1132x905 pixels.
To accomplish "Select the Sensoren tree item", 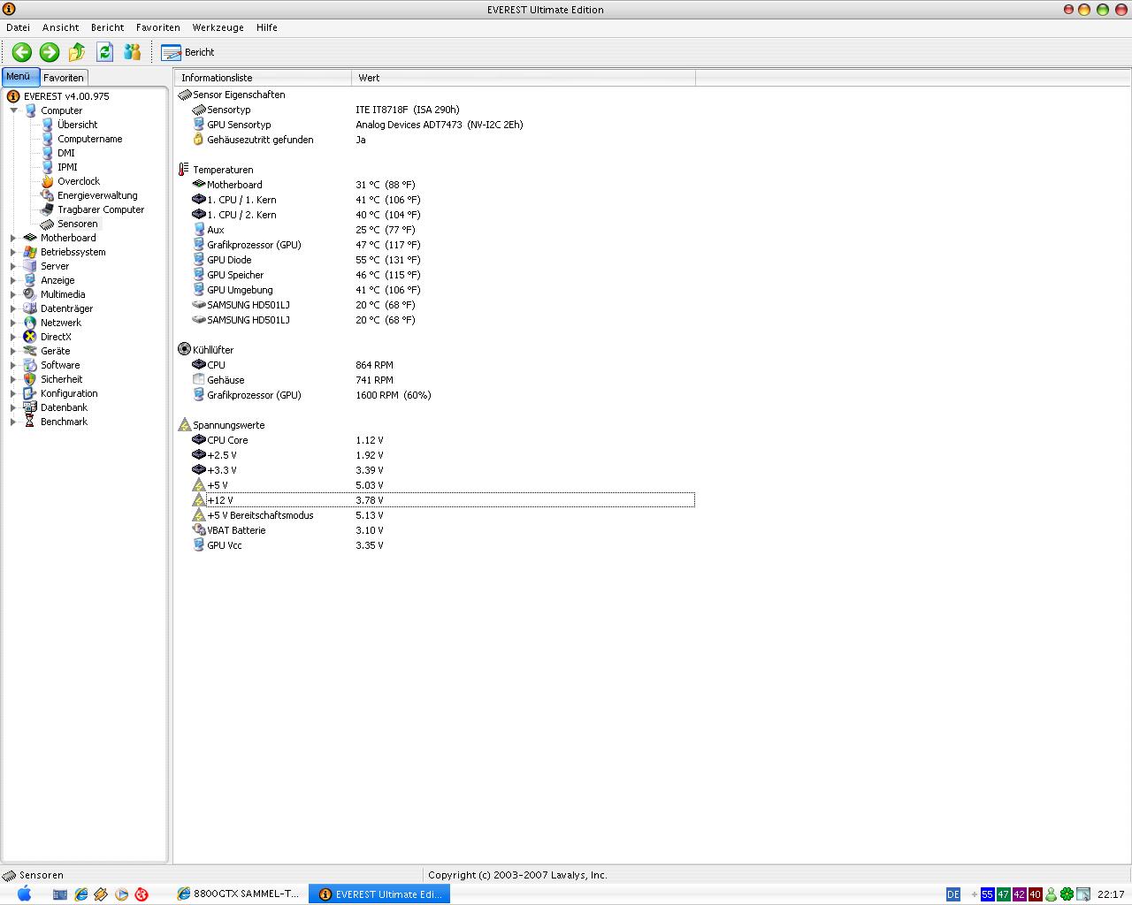I will pyautogui.click(x=78, y=224).
